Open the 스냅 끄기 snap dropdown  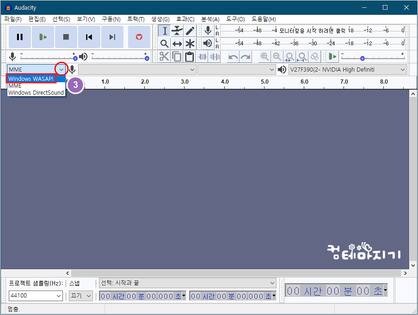(81, 296)
